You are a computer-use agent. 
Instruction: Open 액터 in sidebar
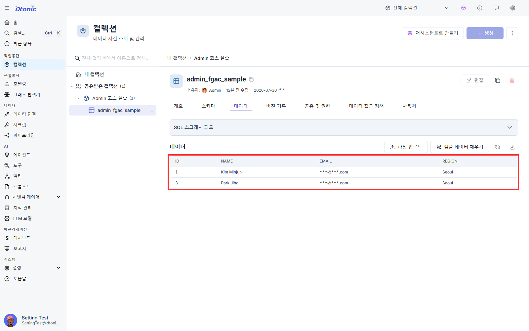tap(33, 176)
